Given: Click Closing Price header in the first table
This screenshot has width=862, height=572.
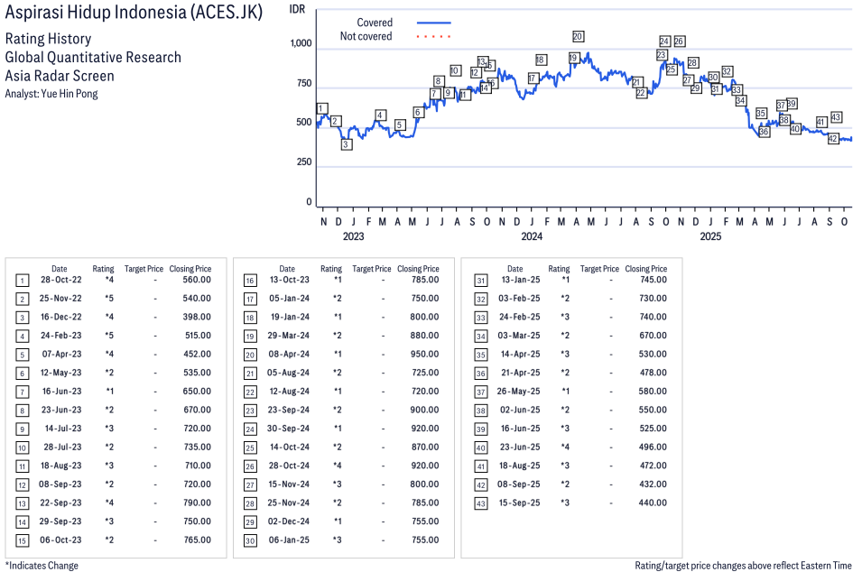Looking at the screenshot, I should coord(190,269).
